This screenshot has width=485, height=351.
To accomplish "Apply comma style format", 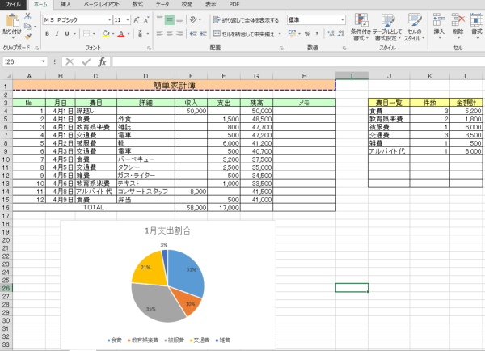I will pos(317,34).
